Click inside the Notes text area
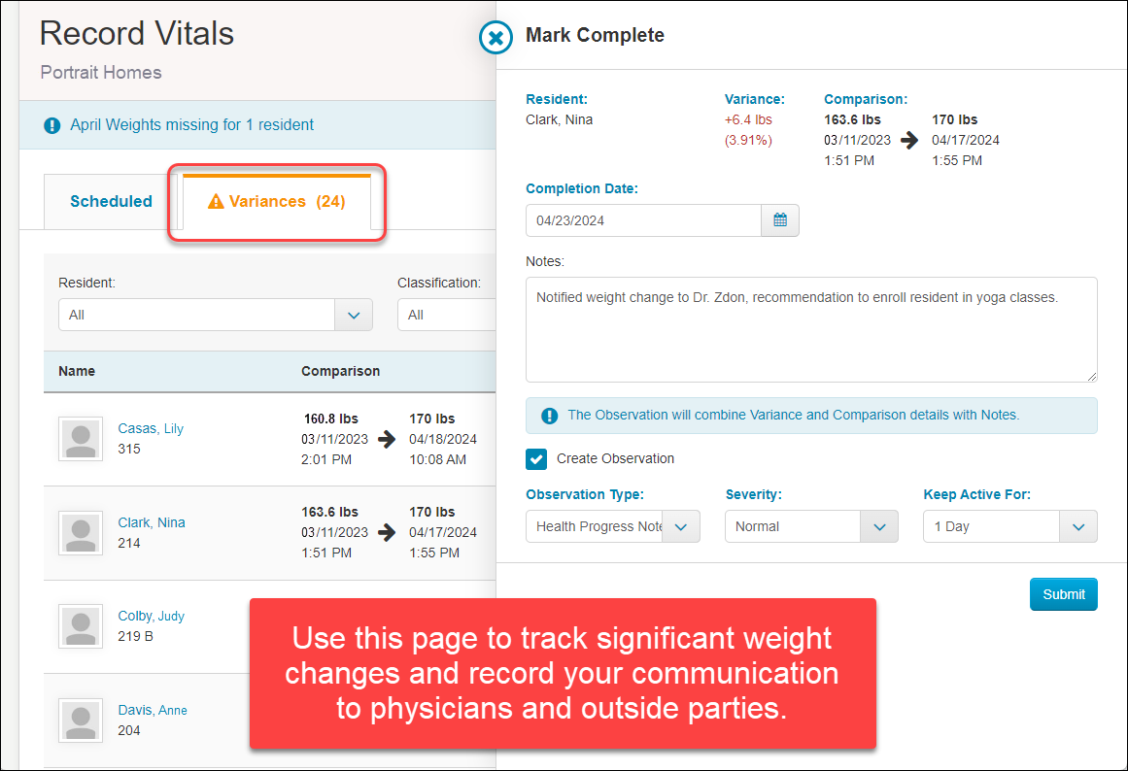1128x771 pixels. click(x=811, y=329)
